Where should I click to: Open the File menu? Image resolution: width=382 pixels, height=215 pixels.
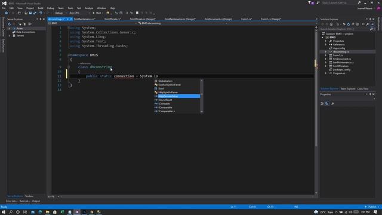(x=4, y=8)
